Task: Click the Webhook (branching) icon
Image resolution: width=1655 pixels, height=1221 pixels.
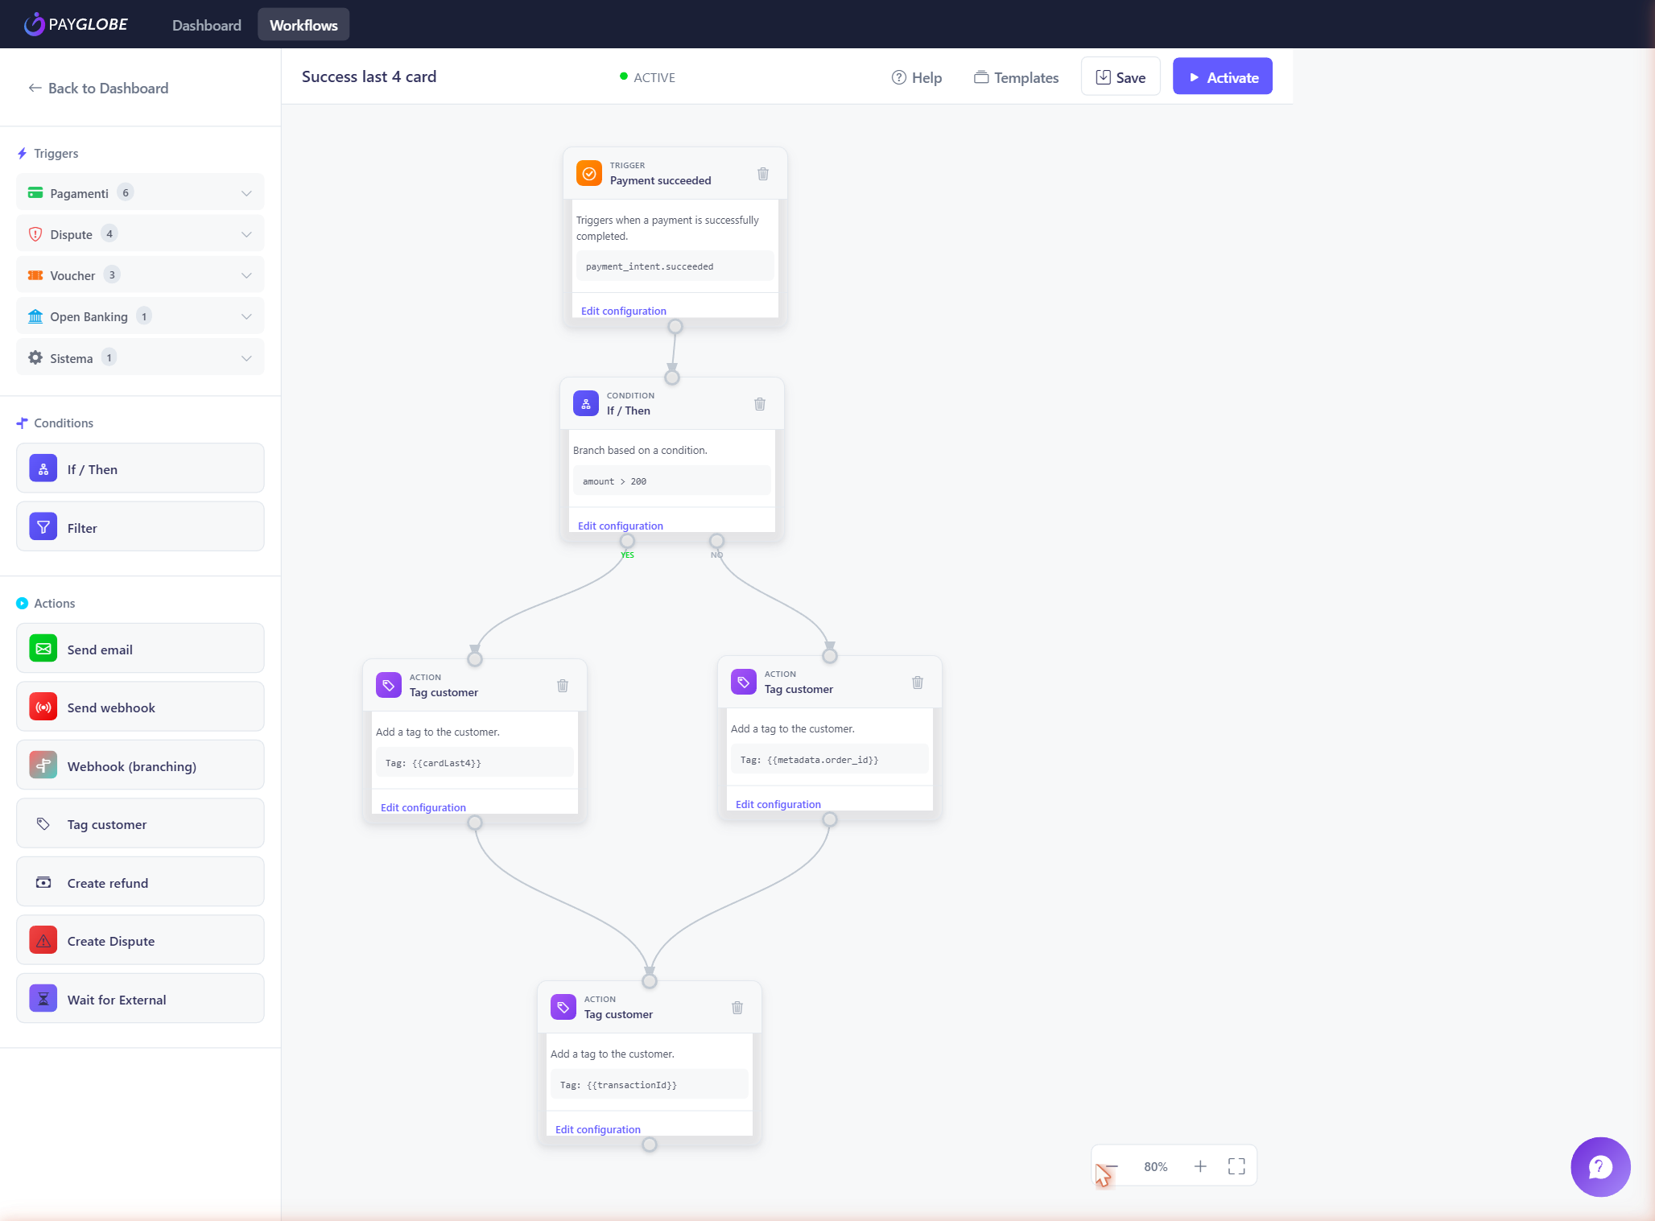Action: [x=43, y=765]
